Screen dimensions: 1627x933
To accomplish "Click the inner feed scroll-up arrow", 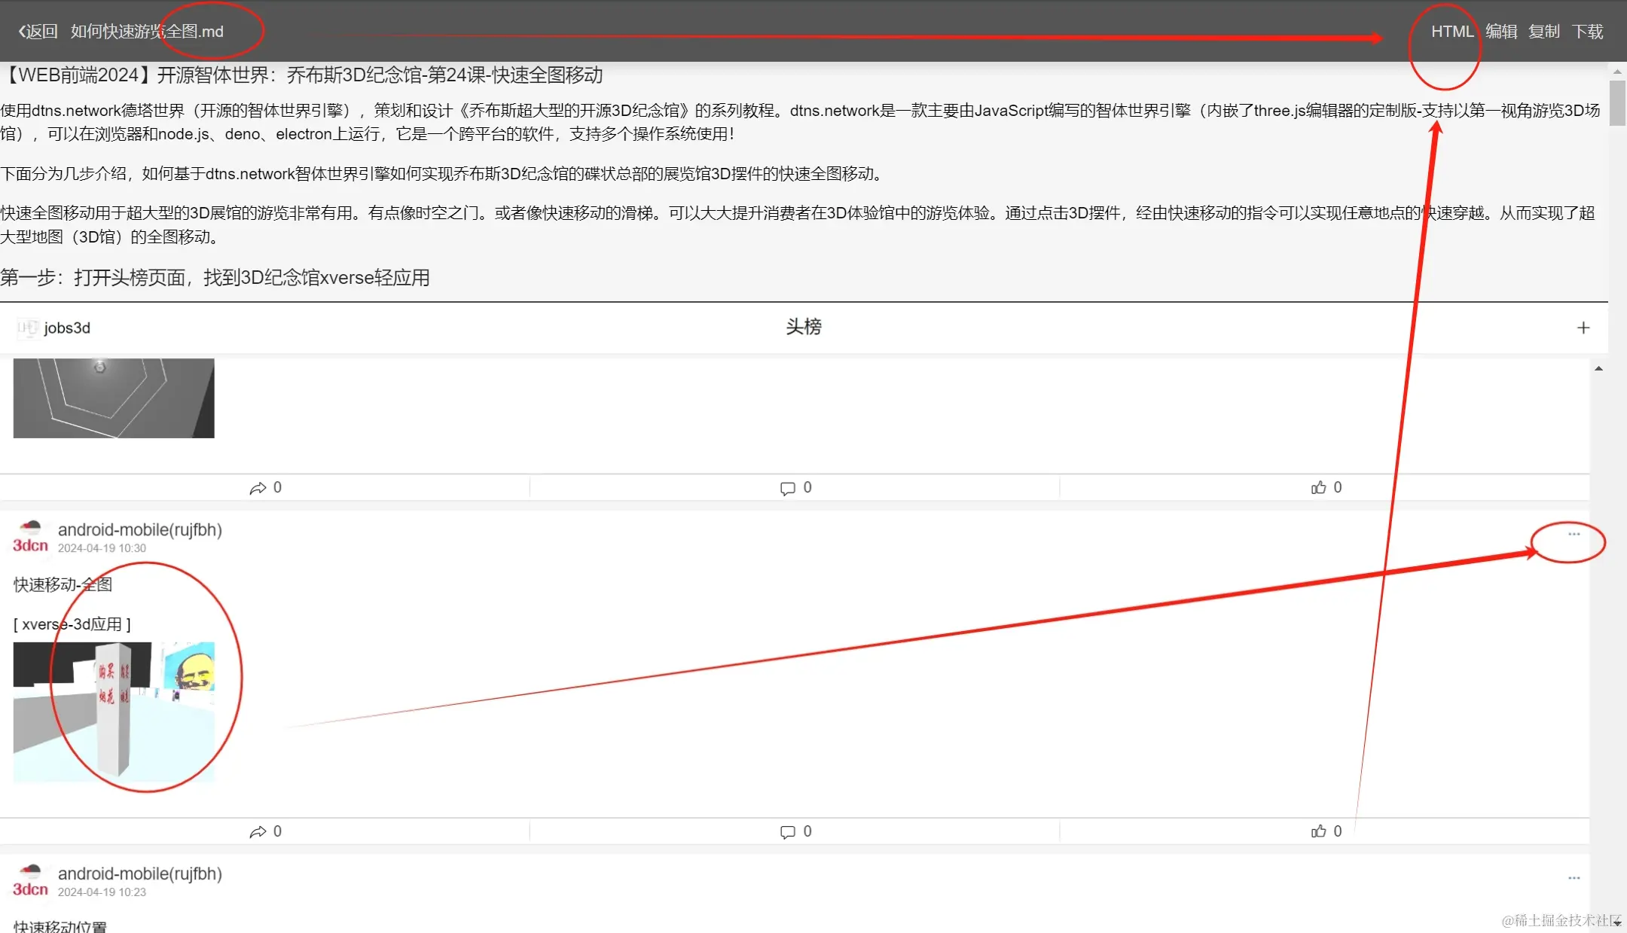I will pos(1598,369).
